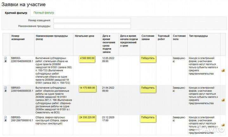Click the Состояние лота column header
Screen dimensions: 228x137
pyautogui.click(x=179, y=38)
